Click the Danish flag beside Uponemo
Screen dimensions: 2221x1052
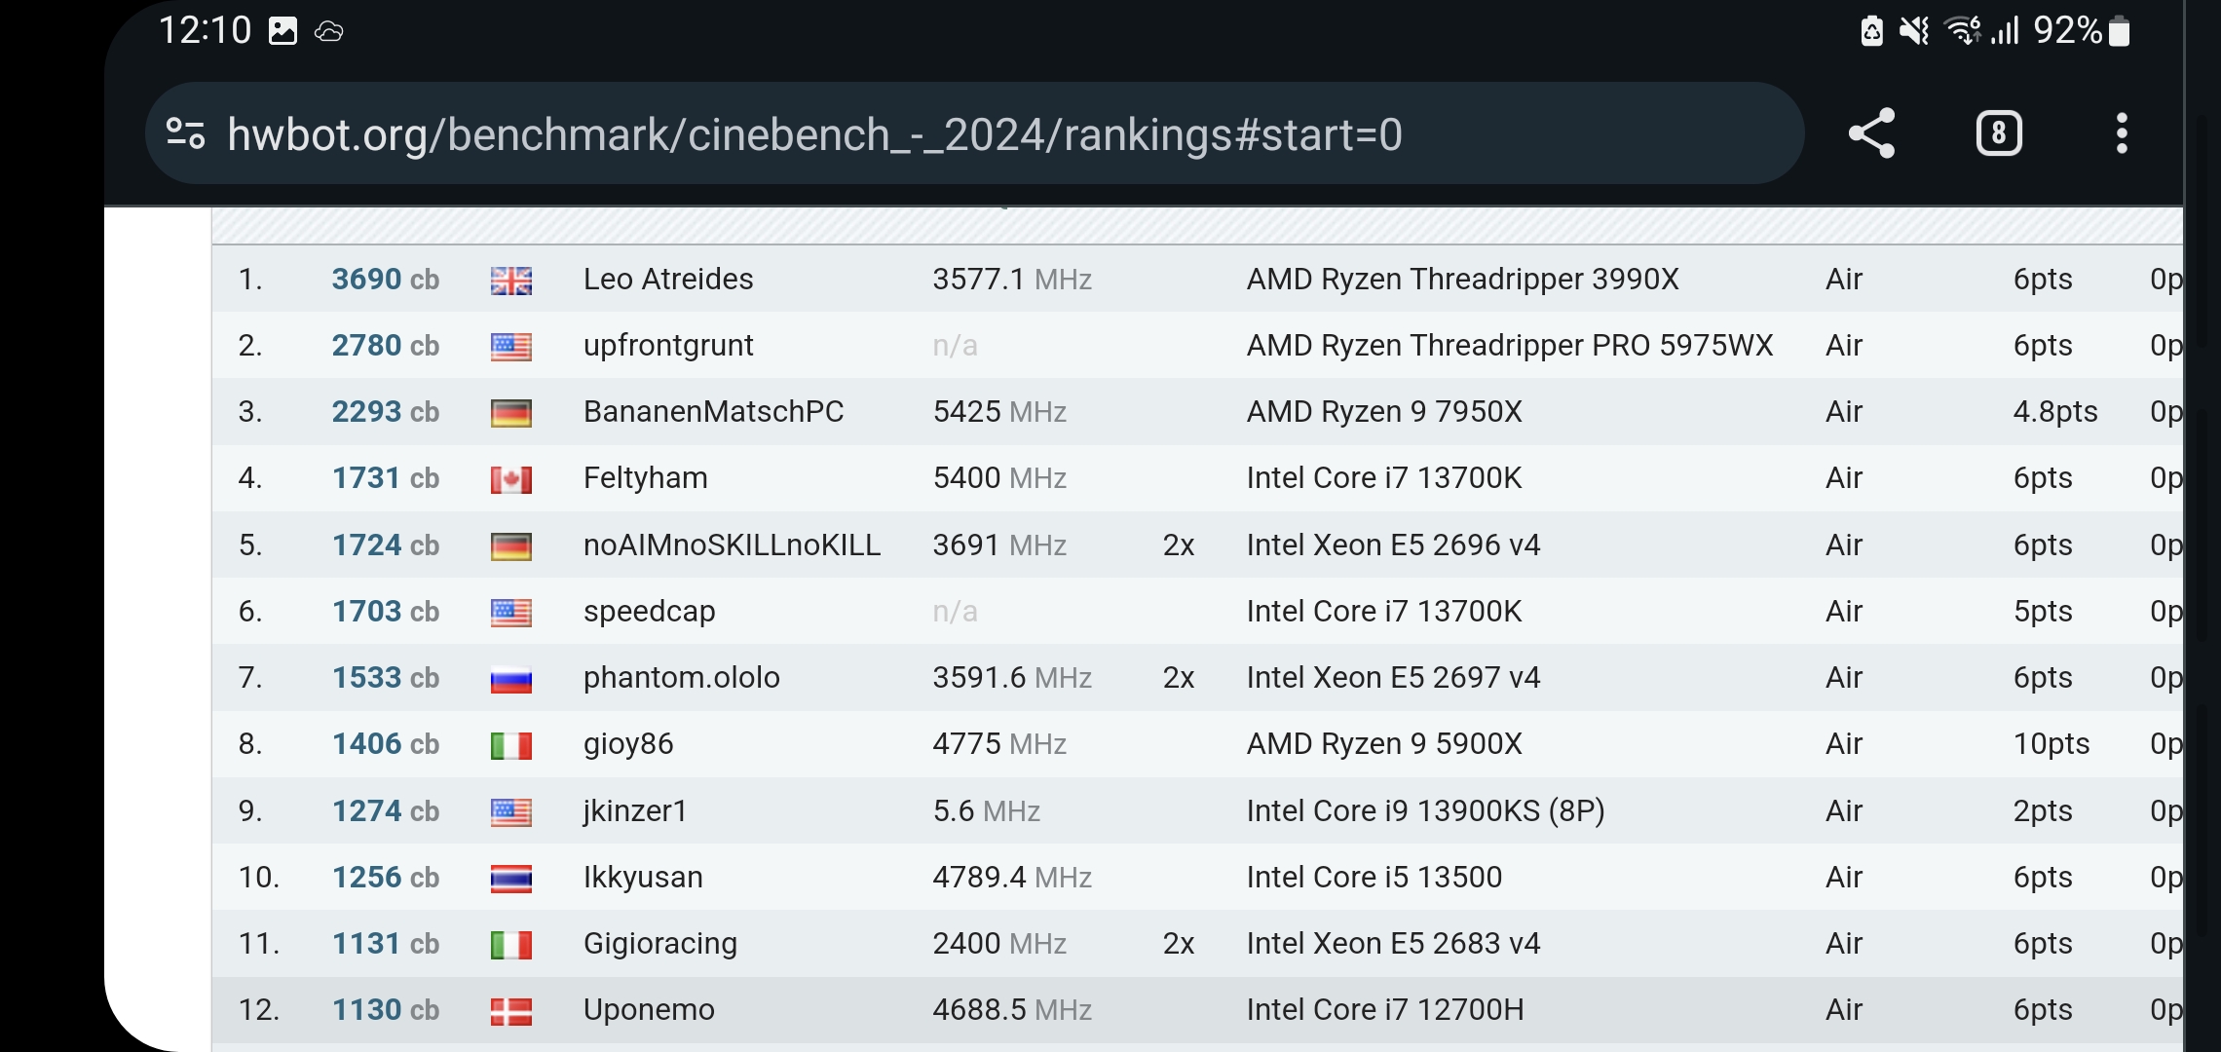coord(510,1011)
